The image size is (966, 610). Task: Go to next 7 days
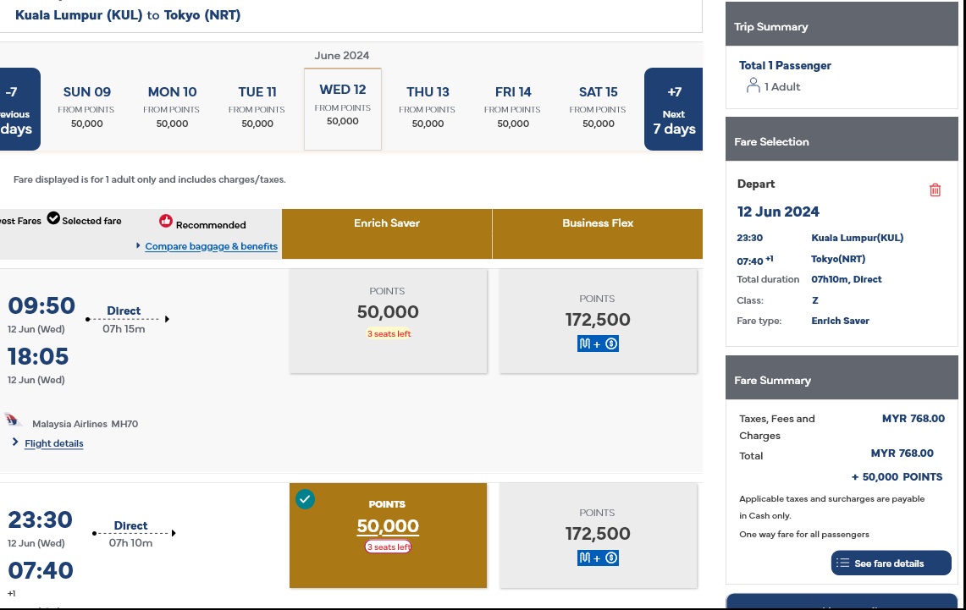(x=673, y=109)
